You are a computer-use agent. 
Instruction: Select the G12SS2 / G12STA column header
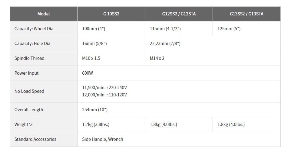[179, 14]
